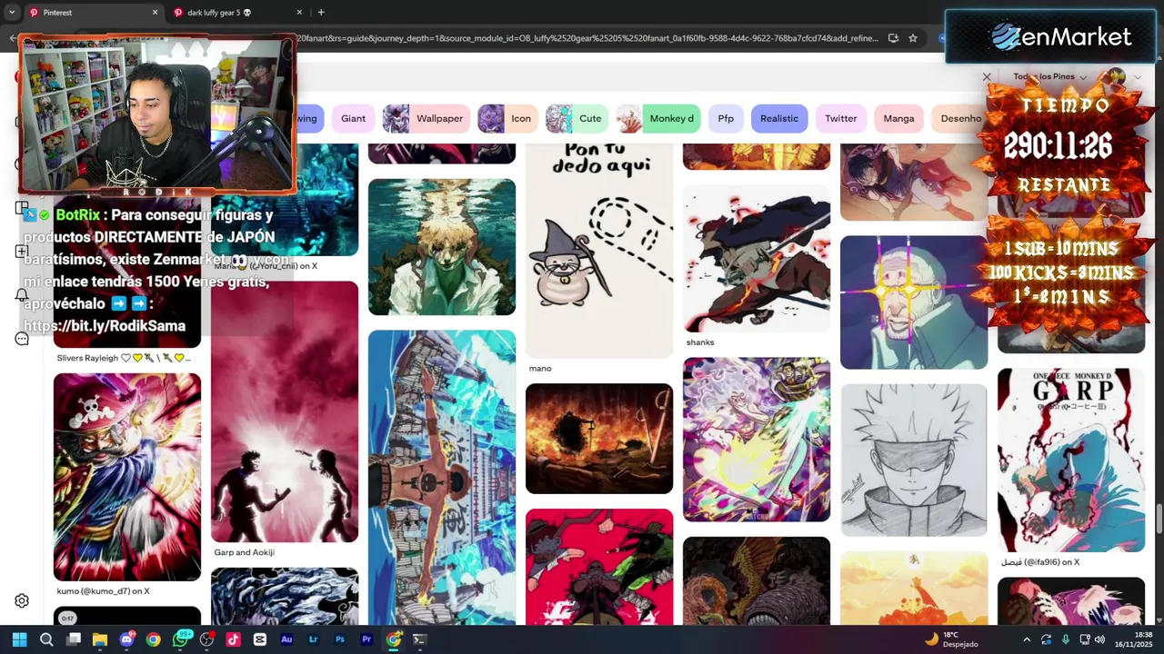Launch Adobe Premiere Pro from the taskbar
1164x654 pixels.
coord(366,639)
